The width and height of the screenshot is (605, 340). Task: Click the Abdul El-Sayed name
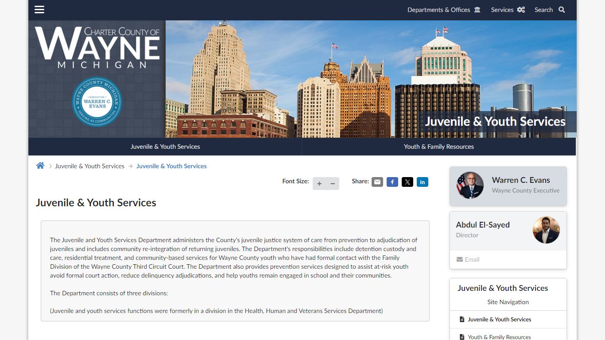click(x=483, y=224)
